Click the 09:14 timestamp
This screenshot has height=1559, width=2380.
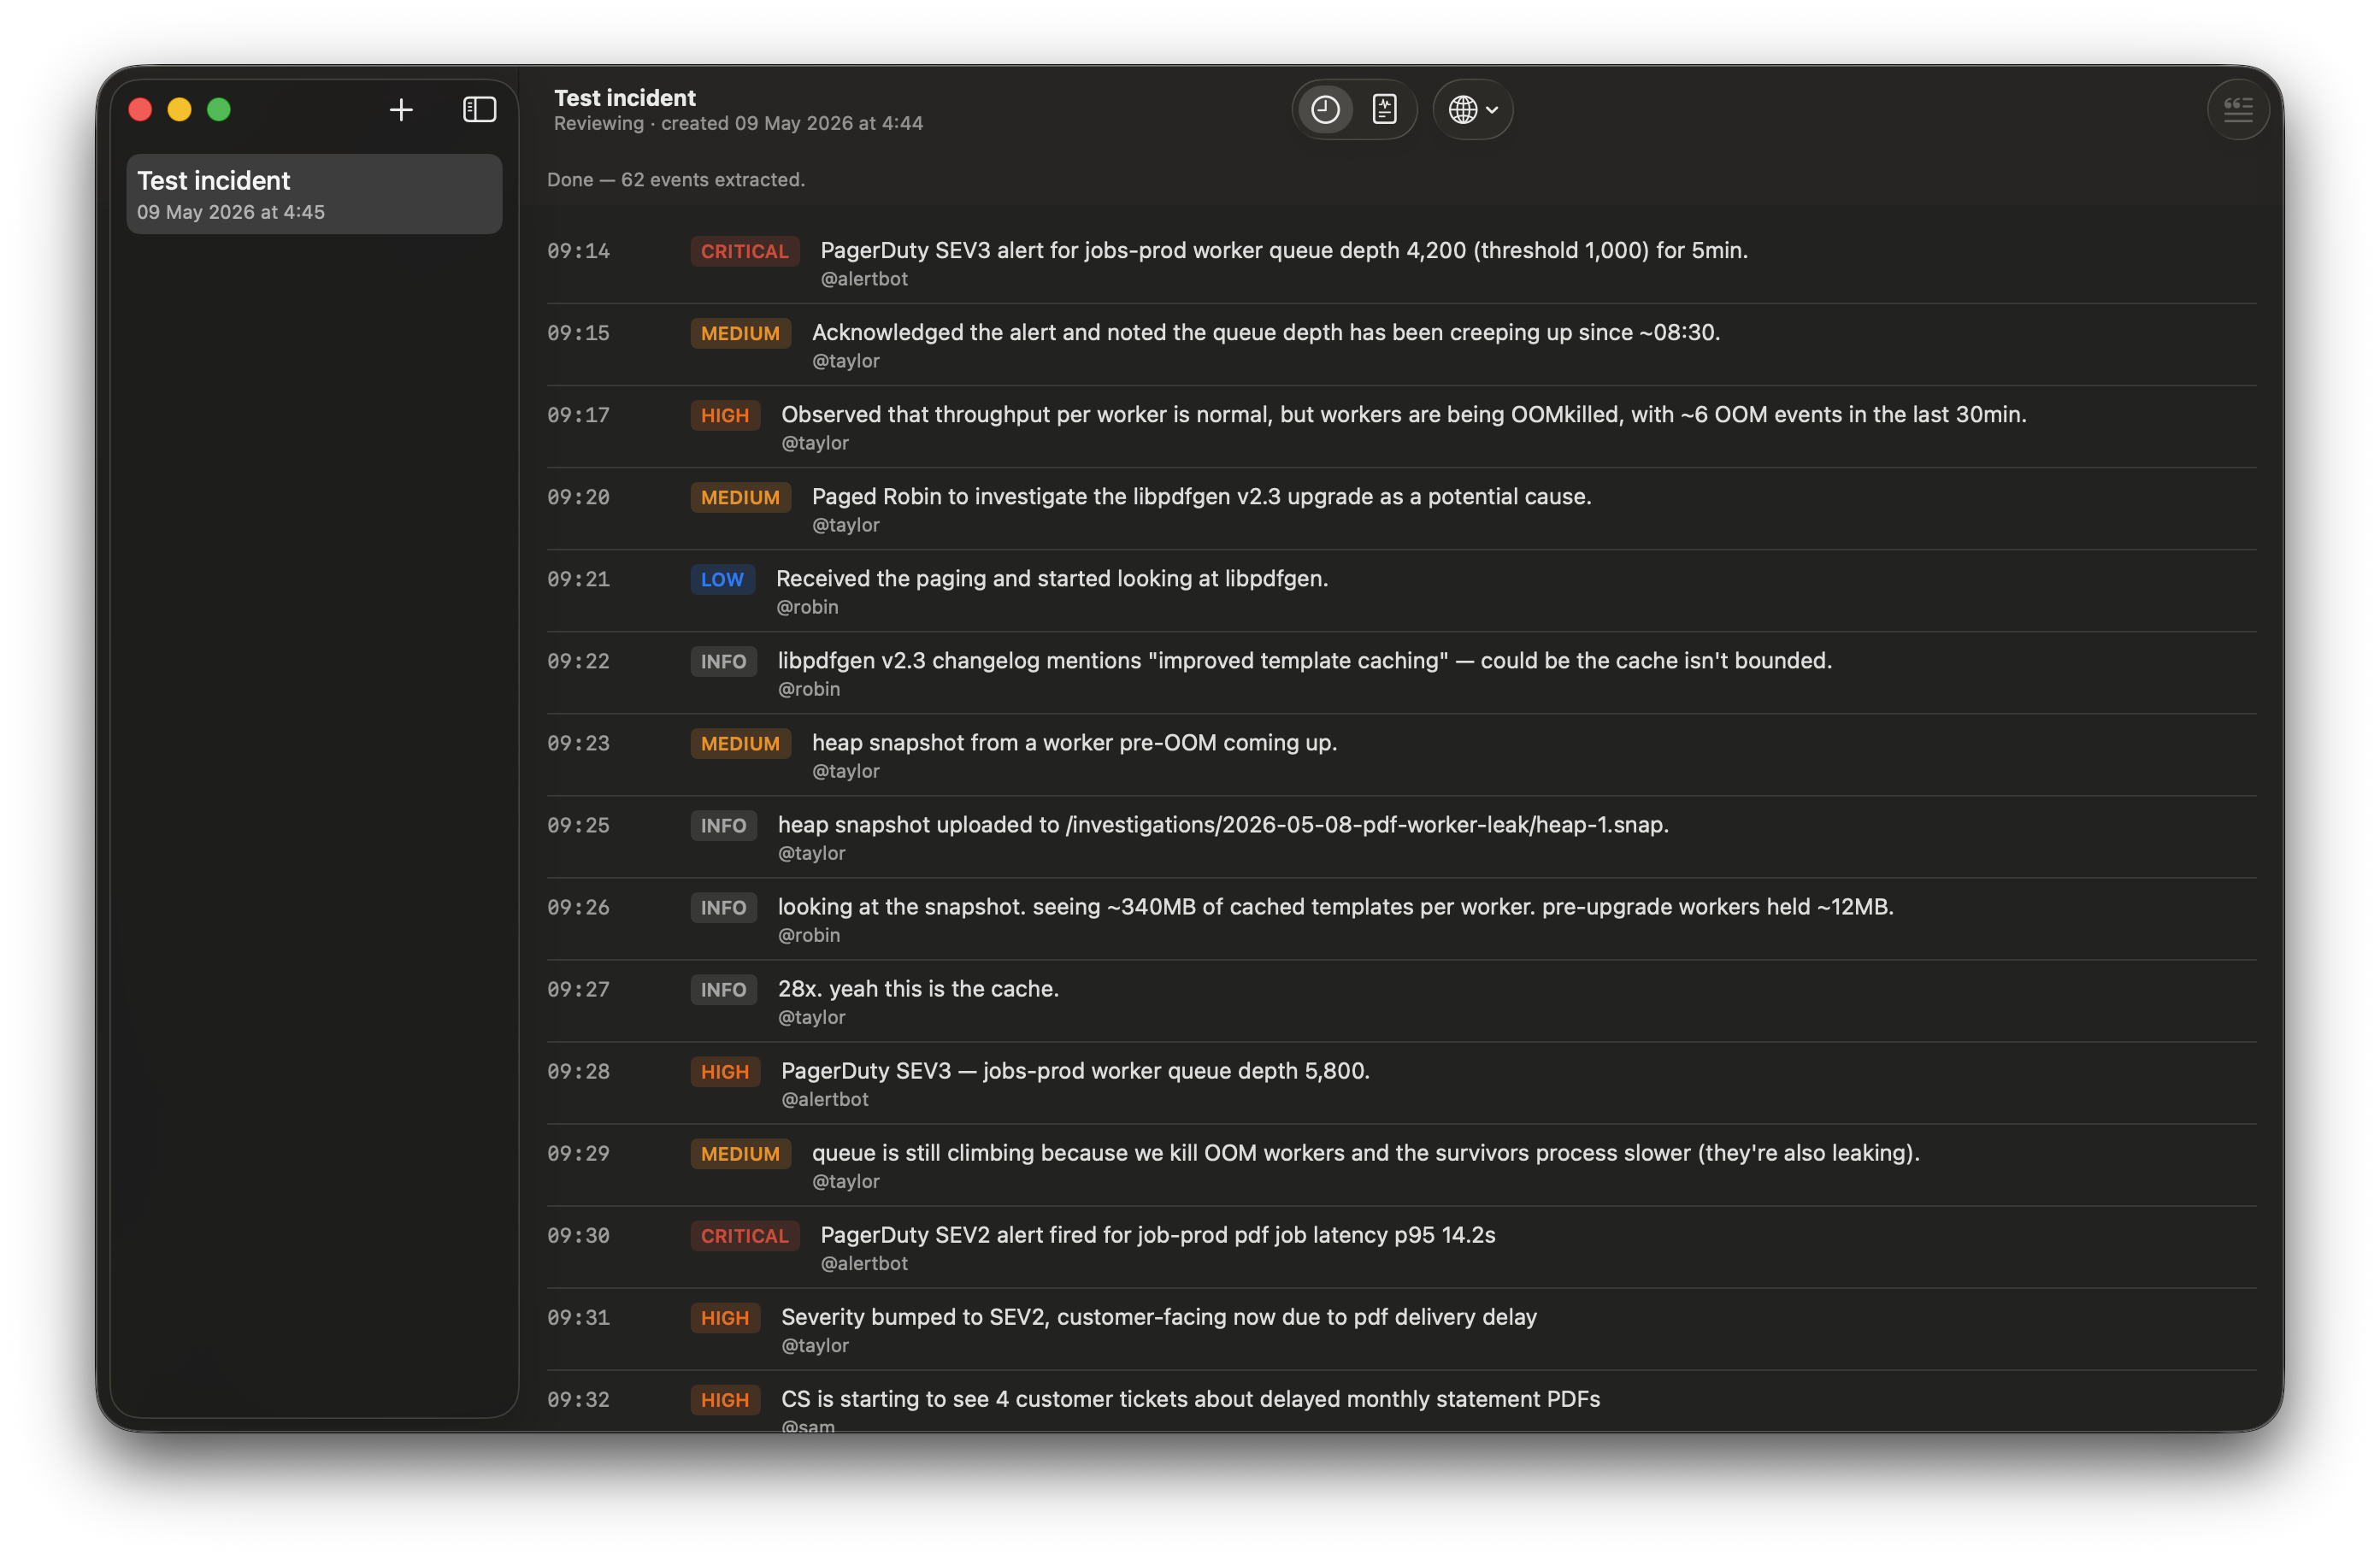coord(578,251)
